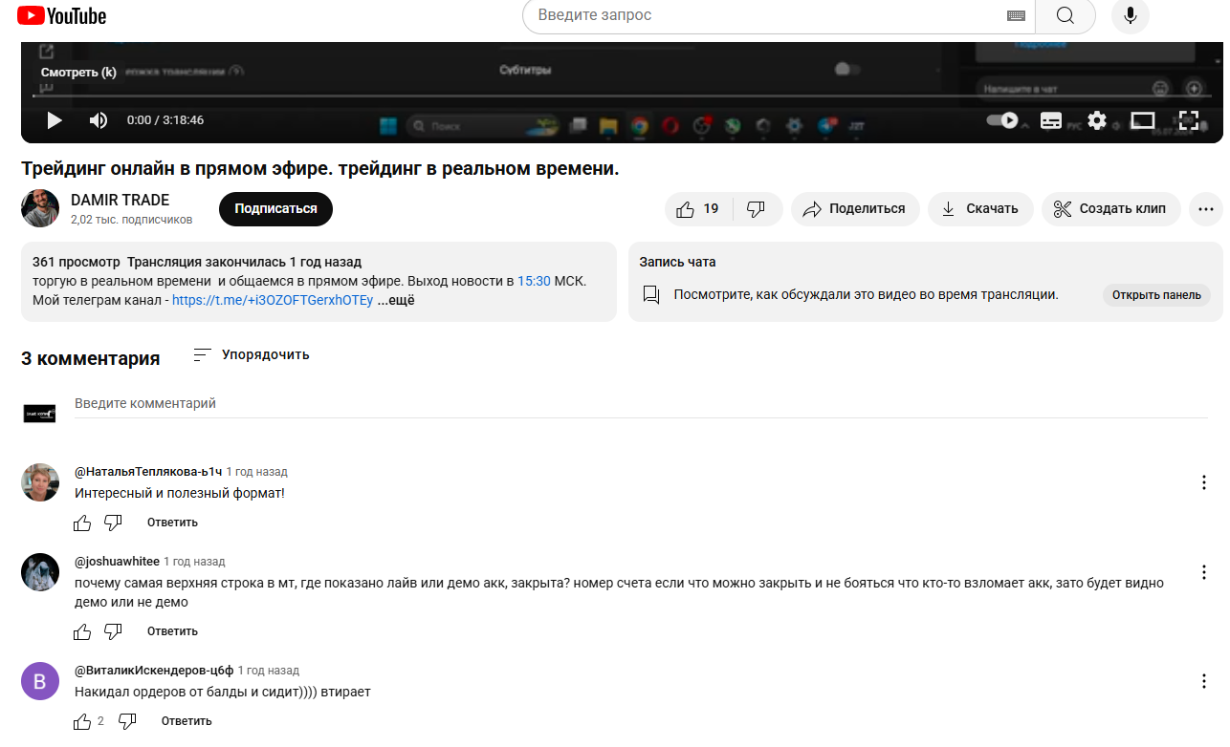Download the video via Скачать
This screenshot has width=1230, height=747.
click(979, 209)
